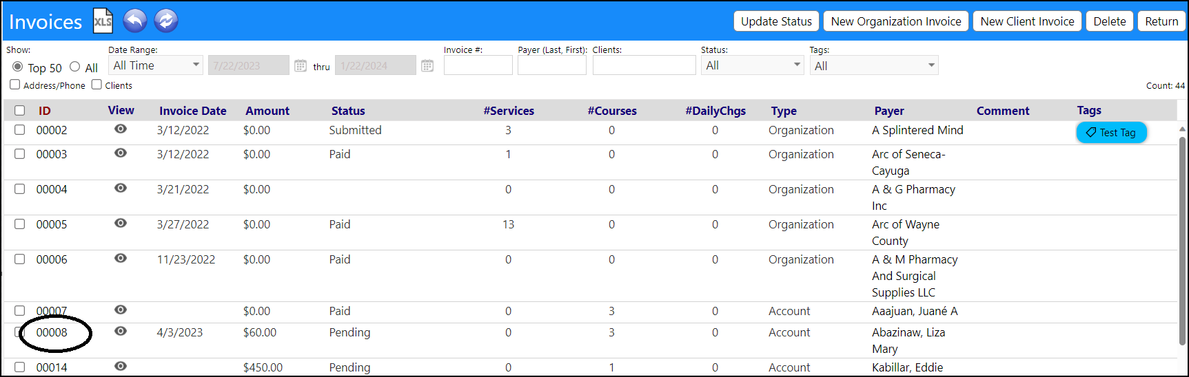Enable the Clients checkbox

tap(97, 85)
